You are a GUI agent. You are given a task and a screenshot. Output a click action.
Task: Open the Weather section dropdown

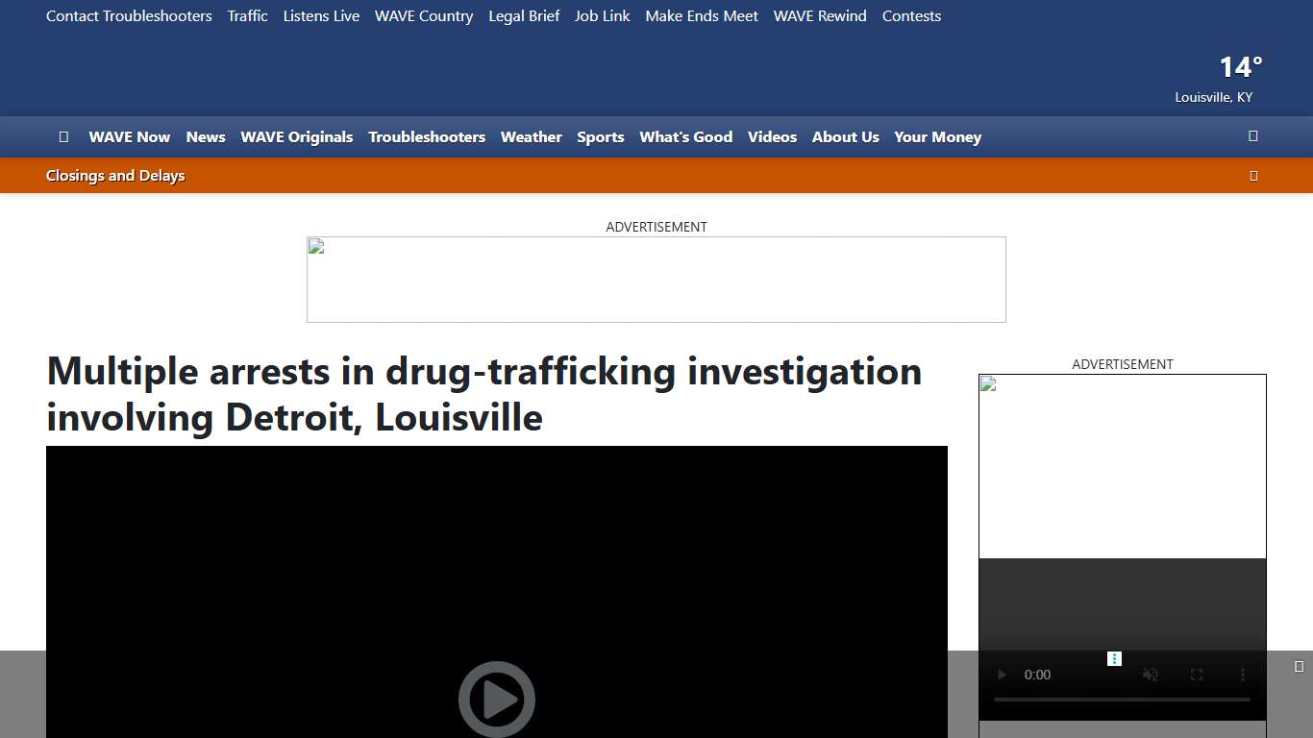pyautogui.click(x=531, y=136)
